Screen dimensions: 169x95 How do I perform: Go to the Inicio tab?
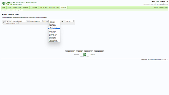tap(4, 8)
